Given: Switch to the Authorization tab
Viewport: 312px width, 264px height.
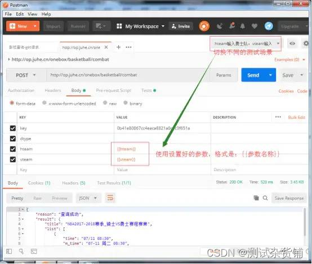Looking at the screenshot, I should 21,91.
